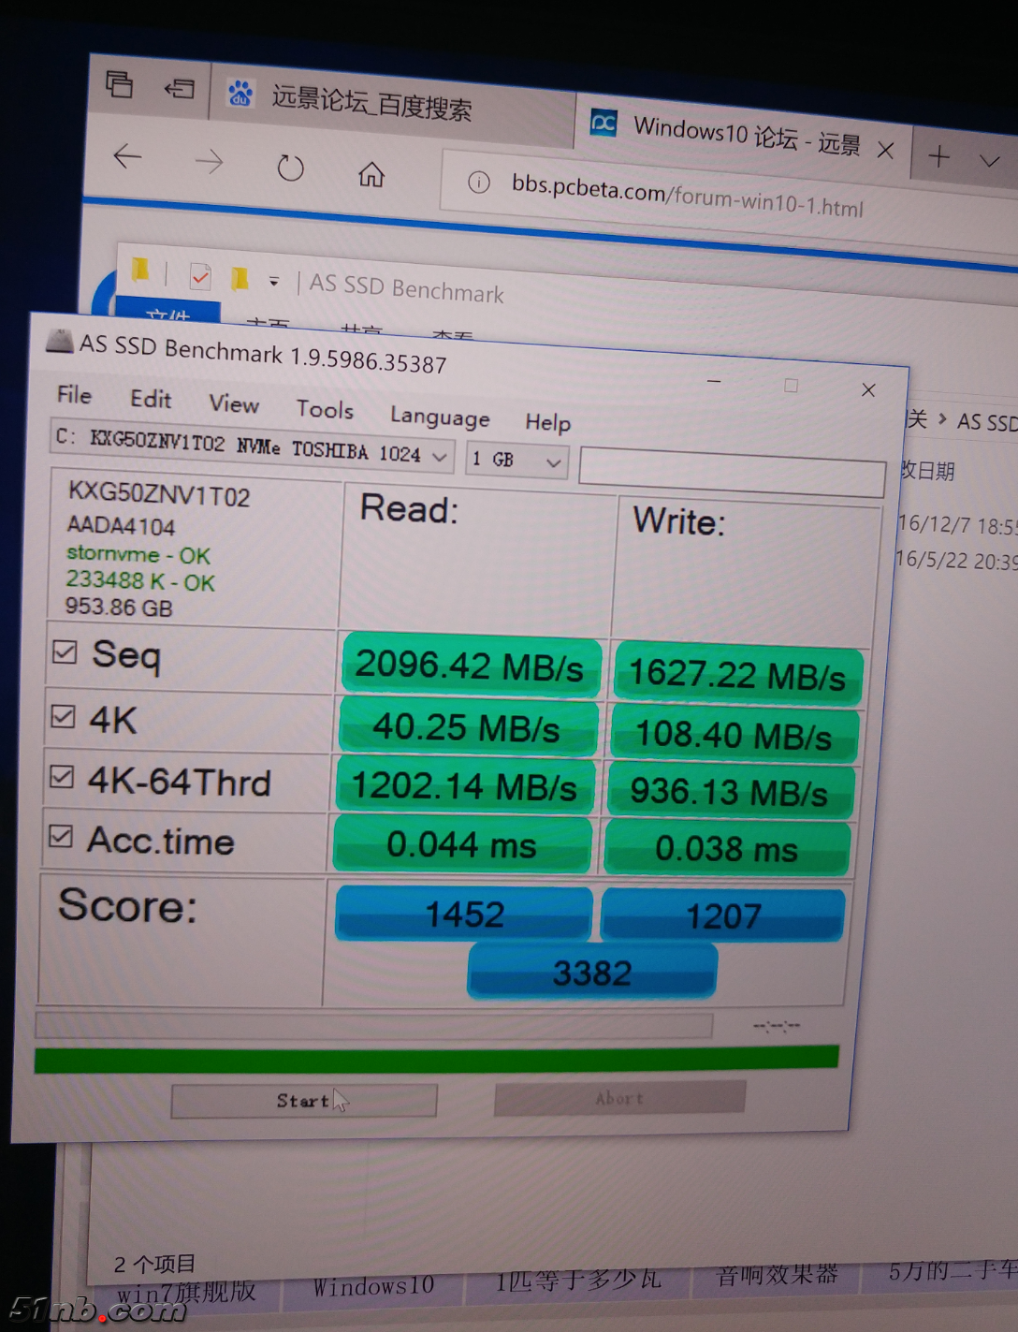Click the AS SSD breadcrumb in Explorer
1018x1332 pixels.
tap(986, 422)
